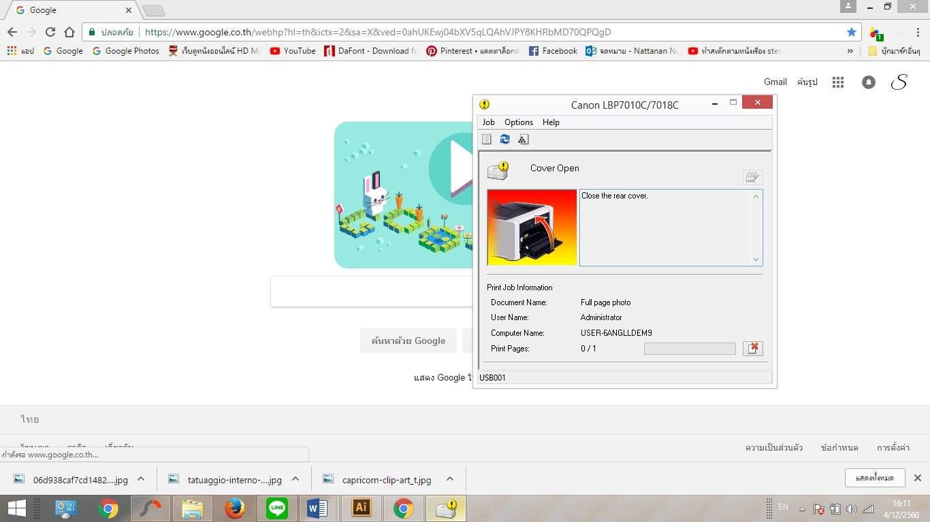Open the privacy link in Google footer

(x=774, y=447)
